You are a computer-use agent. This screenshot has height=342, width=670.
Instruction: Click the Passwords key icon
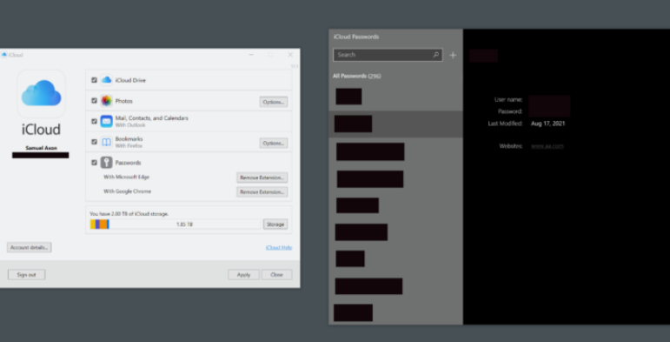click(106, 163)
